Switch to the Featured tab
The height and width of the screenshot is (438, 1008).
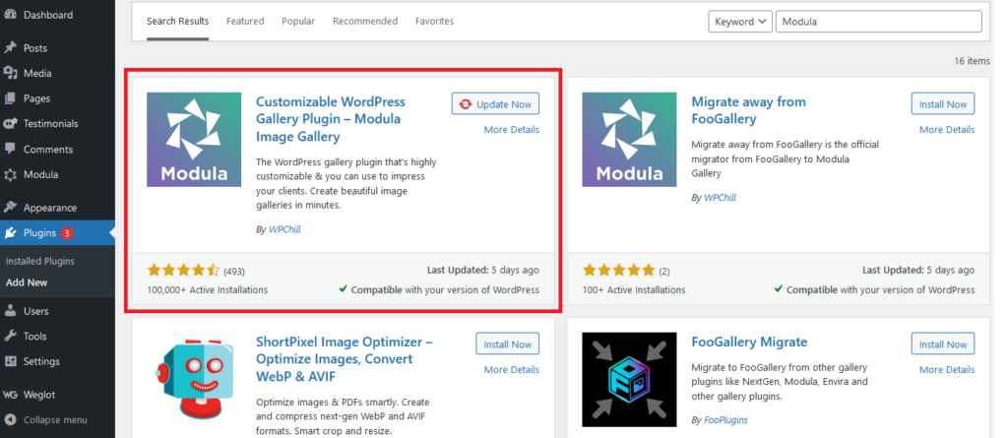245,21
